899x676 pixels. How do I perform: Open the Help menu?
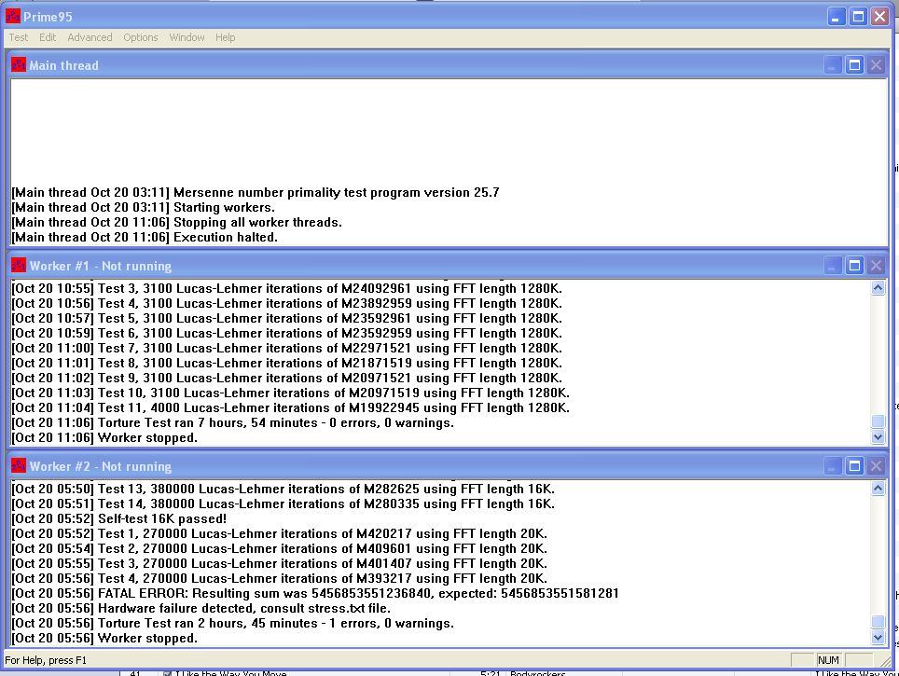226,37
